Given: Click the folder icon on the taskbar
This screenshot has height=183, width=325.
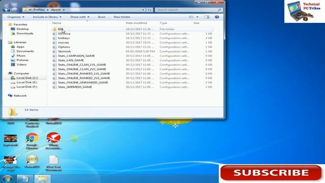Looking at the screenshot, I should (x=42, y=179).
